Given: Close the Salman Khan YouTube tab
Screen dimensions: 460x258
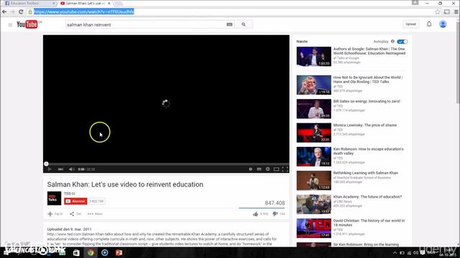Looking at the screenshot, I should click(x=109, y=3).
